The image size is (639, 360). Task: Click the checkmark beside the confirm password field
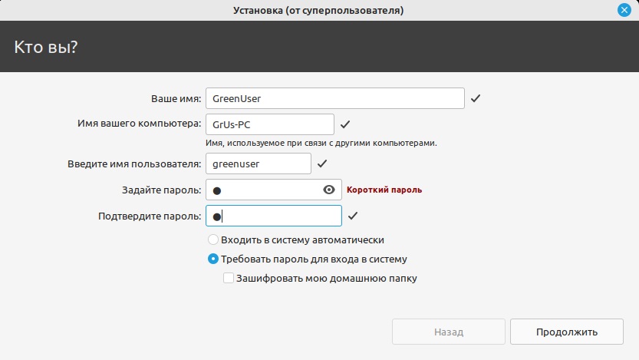click(x=353, y=216)
